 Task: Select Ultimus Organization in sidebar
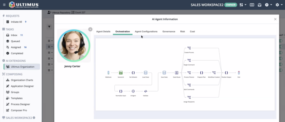tap(22, 67)
